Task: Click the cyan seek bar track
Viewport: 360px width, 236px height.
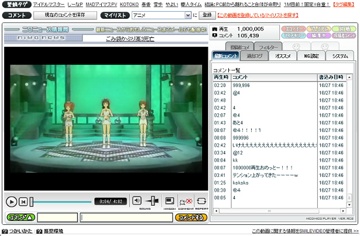Action: pos(63,202)
